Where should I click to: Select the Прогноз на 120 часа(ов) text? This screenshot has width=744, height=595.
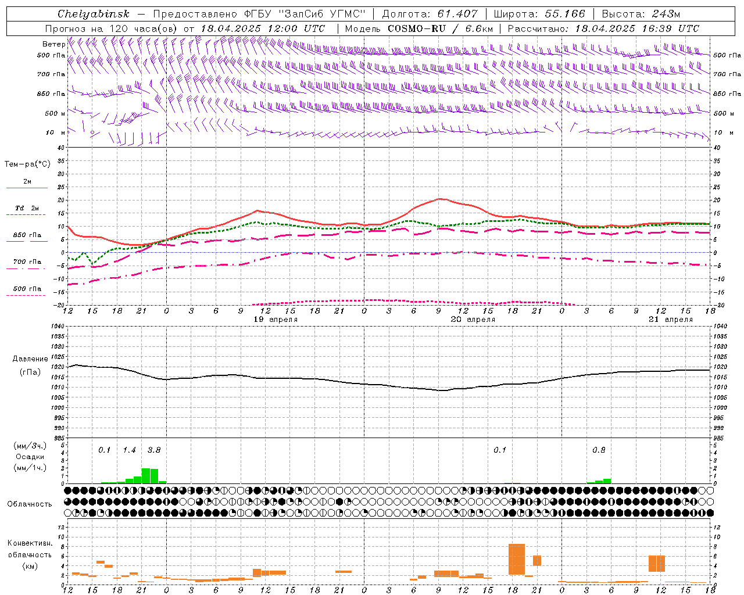coord(112,28)
